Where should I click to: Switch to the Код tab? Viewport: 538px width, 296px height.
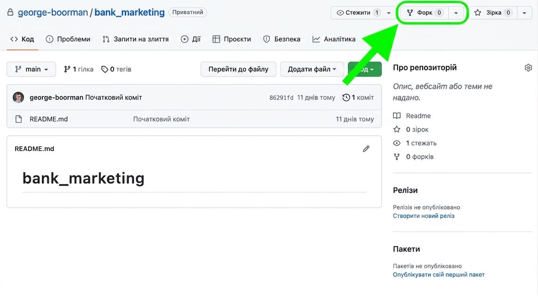(x=22, y=39)
